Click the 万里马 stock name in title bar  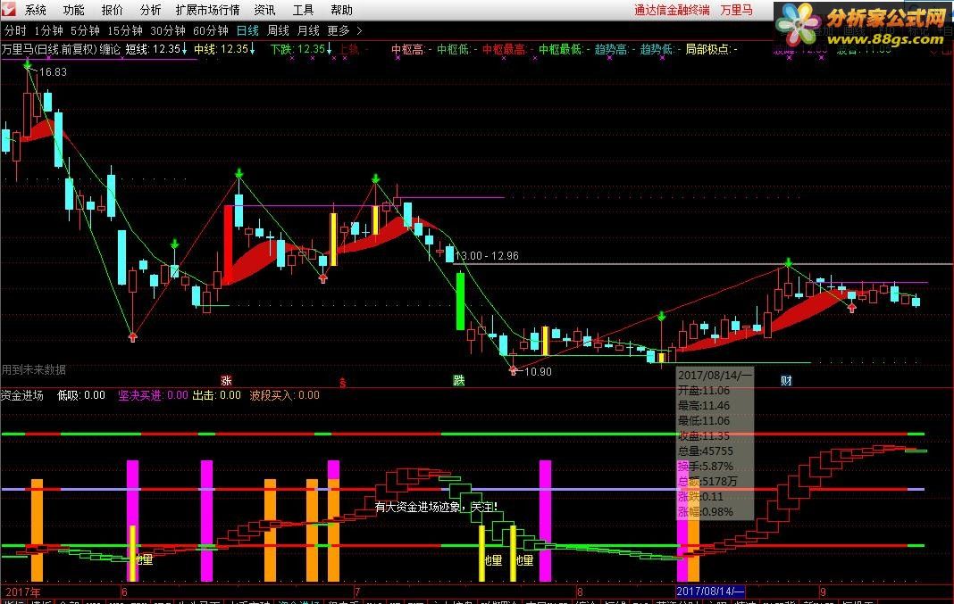click(x=736, y=10)
